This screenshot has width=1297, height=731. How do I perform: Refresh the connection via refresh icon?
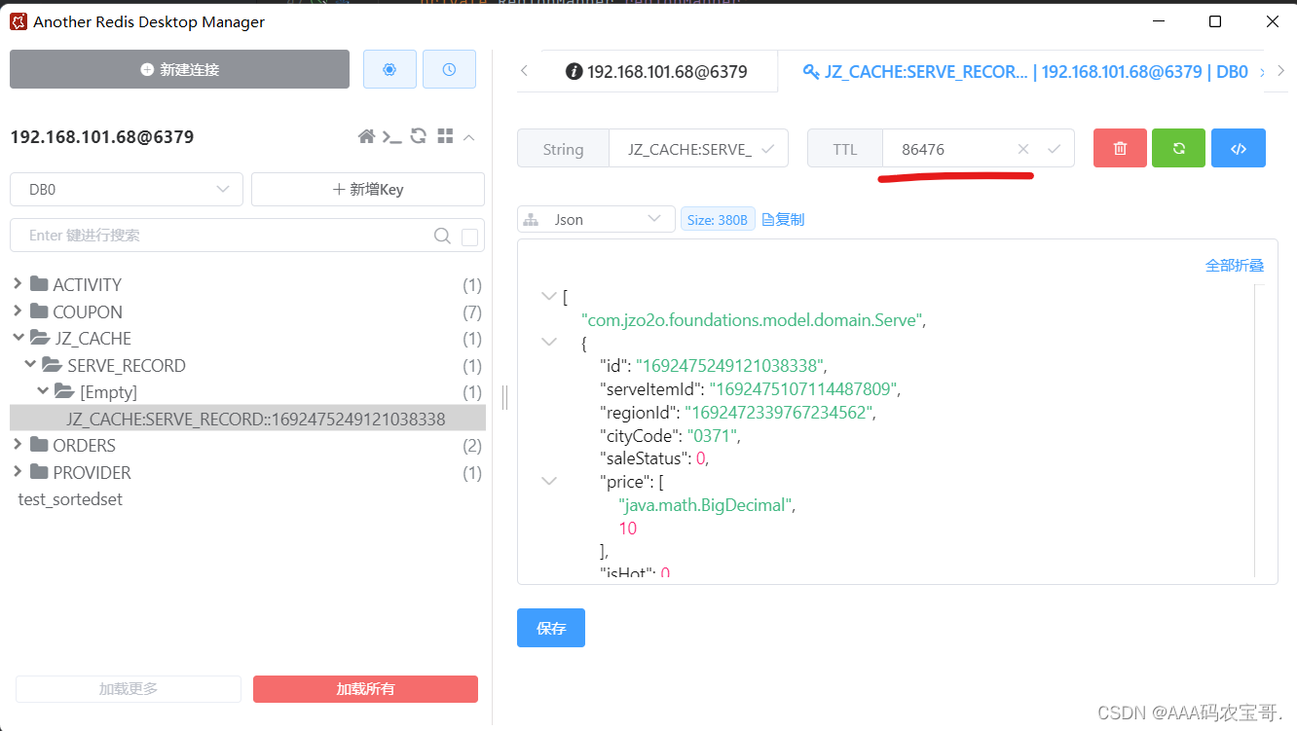coord(419,136)
